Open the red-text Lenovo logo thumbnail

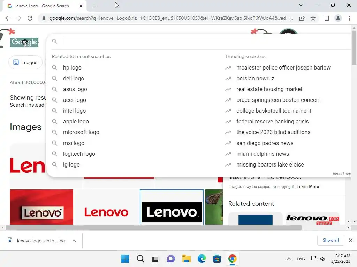pos(106,207)
